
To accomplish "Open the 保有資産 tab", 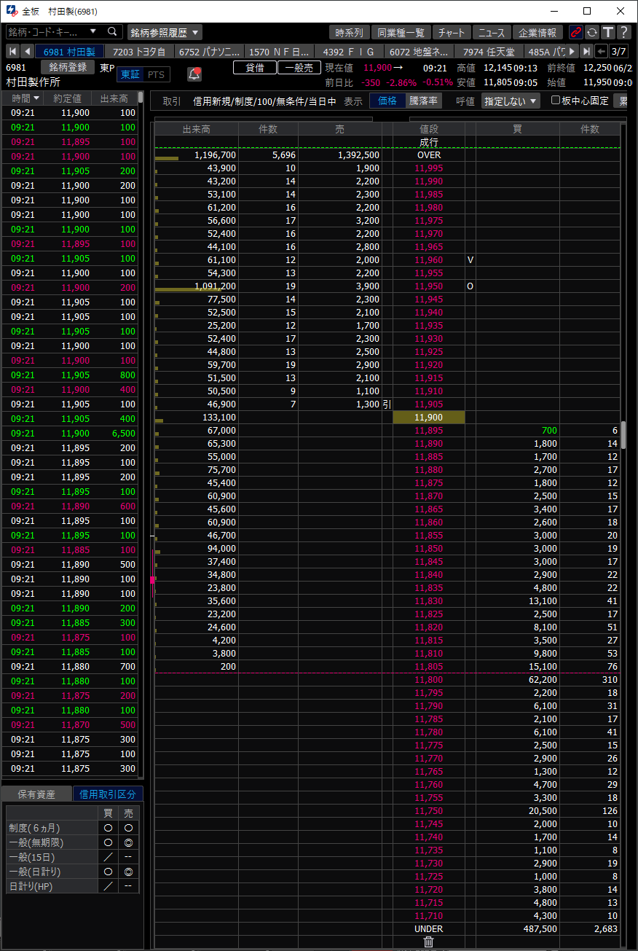I will click(x=36, y=794).
